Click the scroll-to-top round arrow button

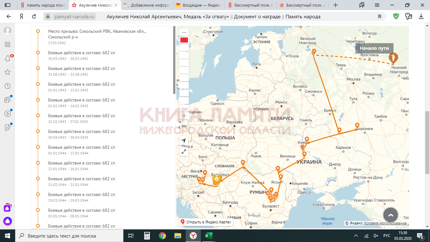391,215
